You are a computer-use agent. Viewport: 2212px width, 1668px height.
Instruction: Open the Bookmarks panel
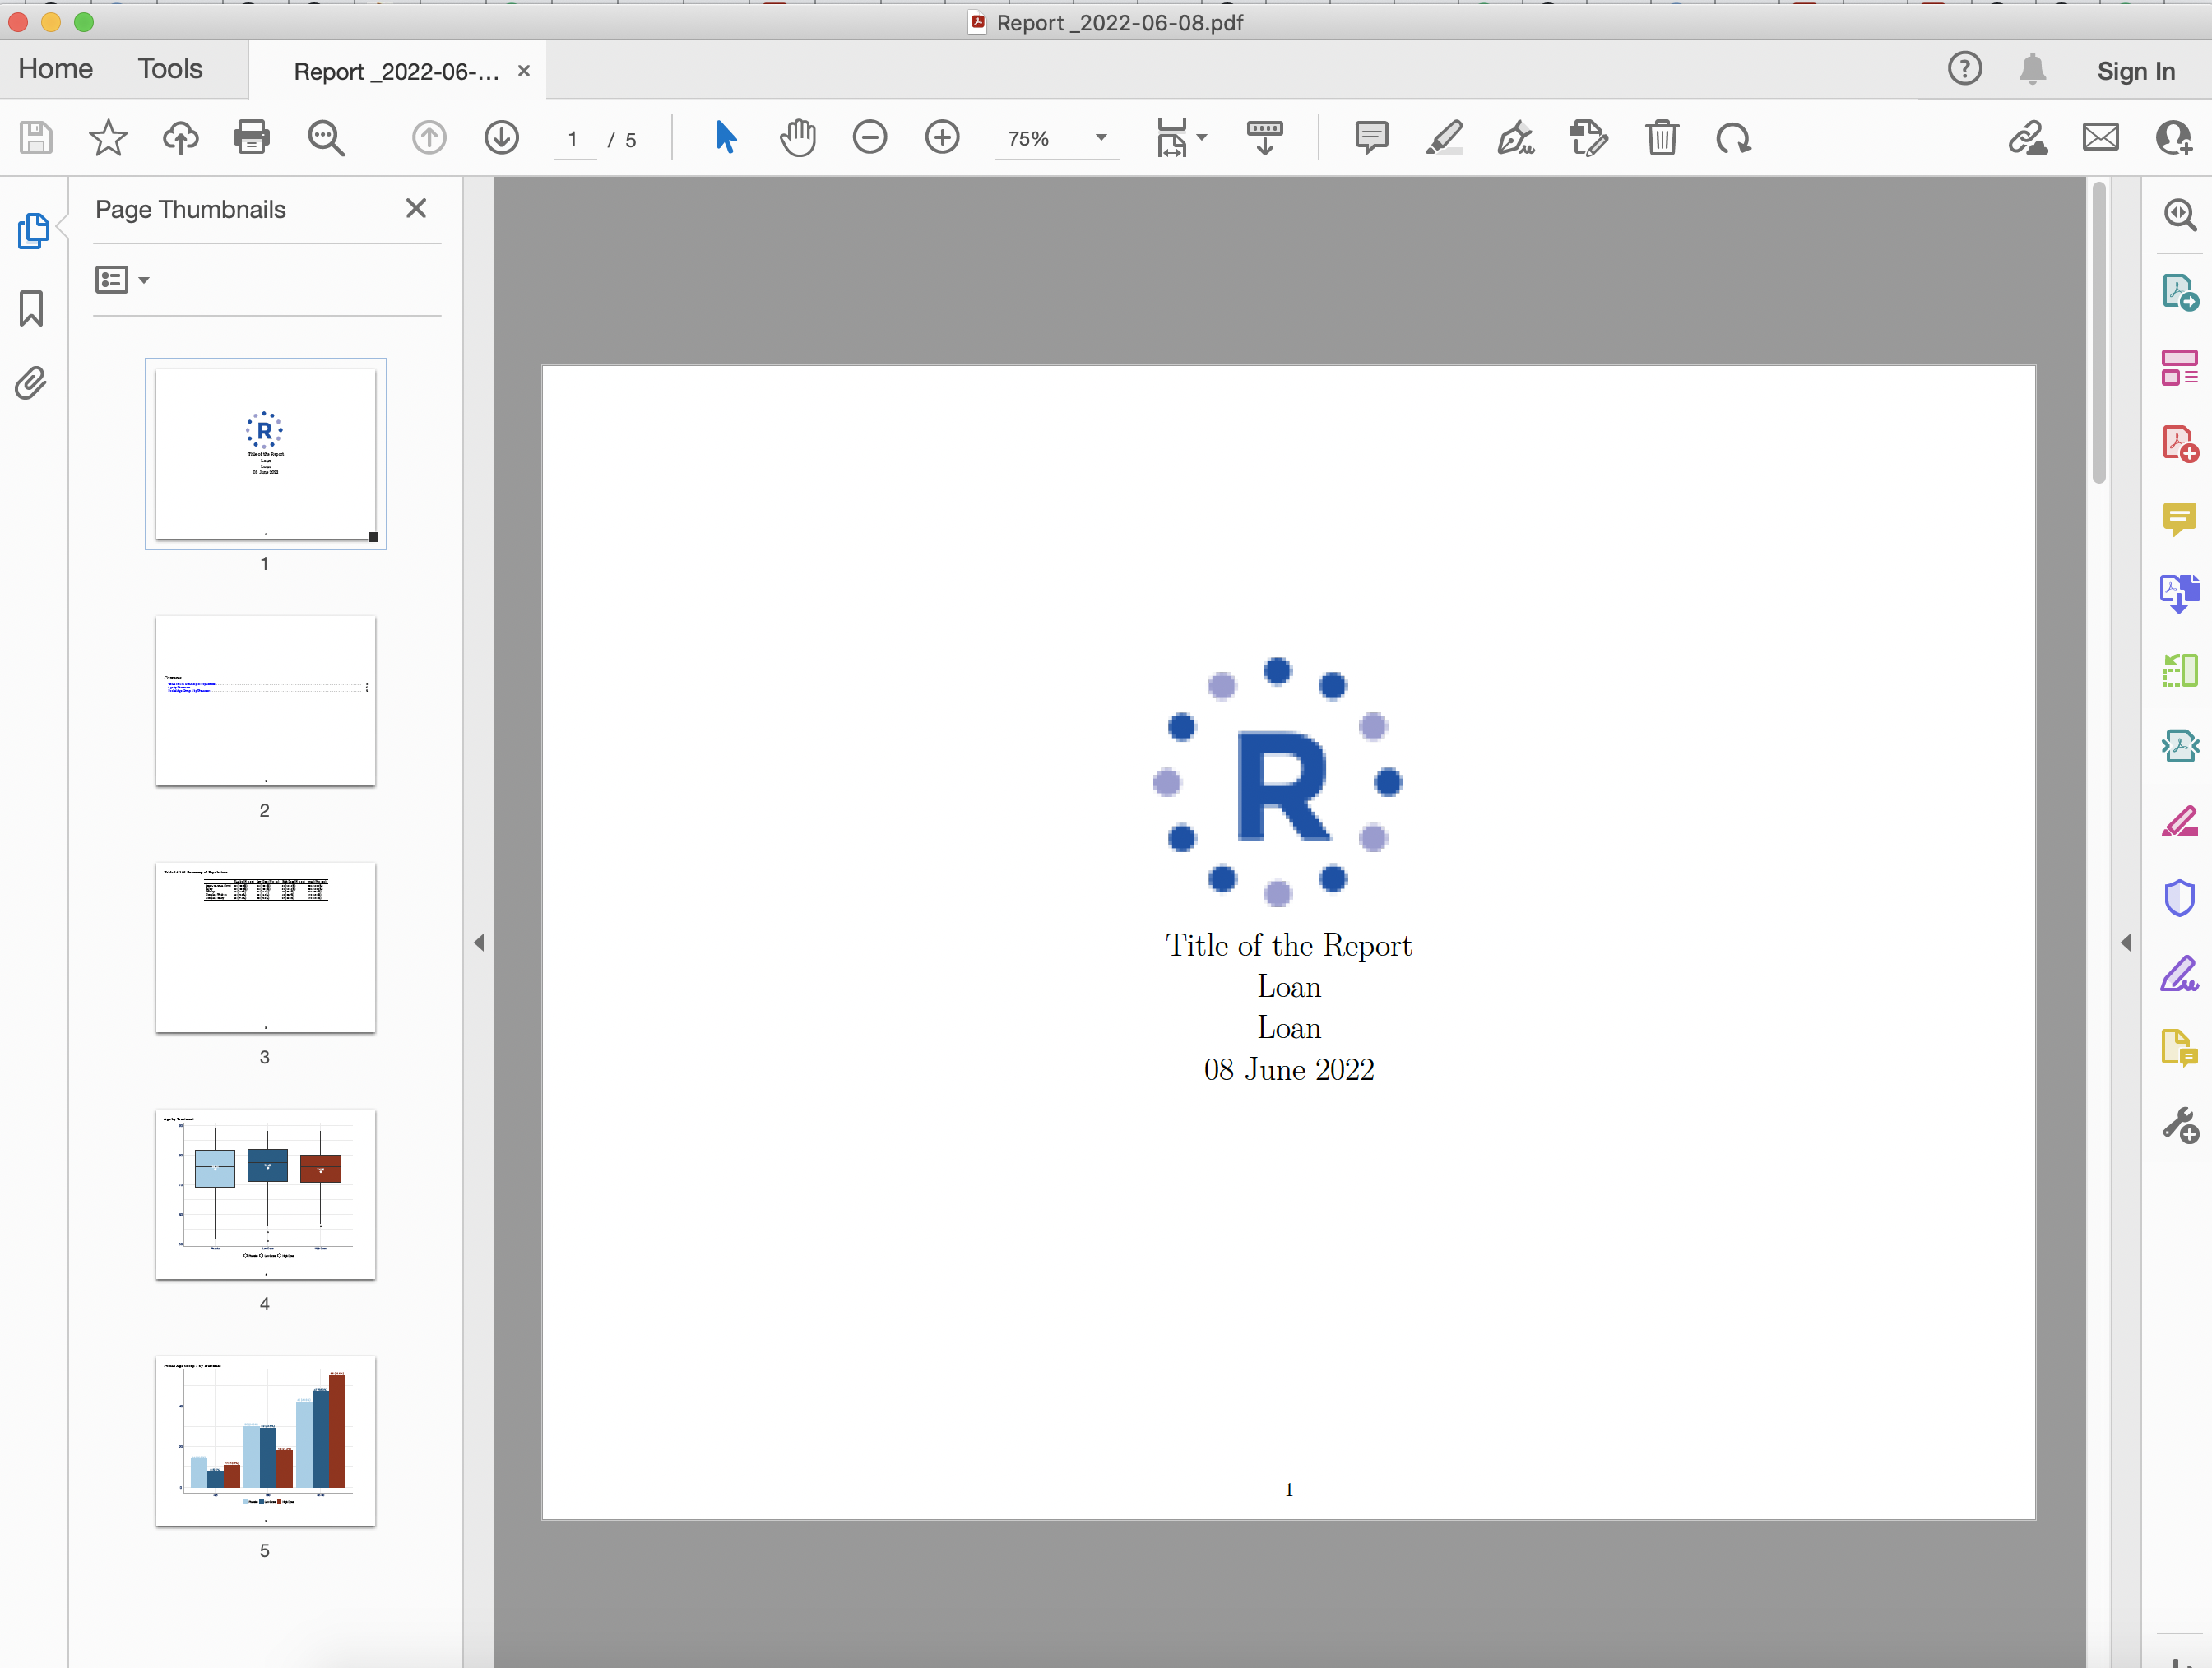click(x=33, y=308)
